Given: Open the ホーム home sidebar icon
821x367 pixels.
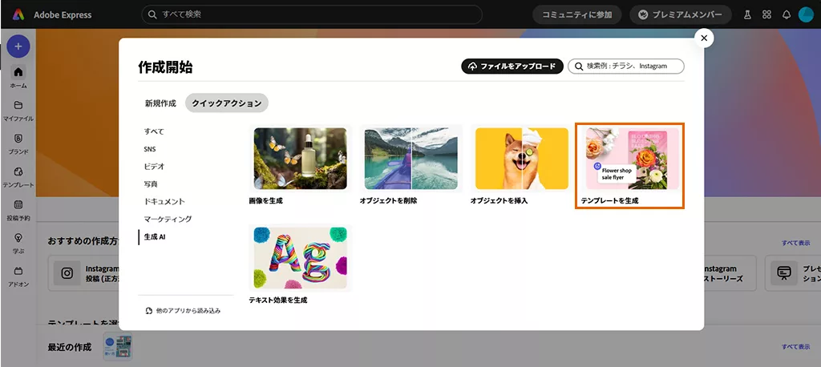Looking at the screenshot, I should 18,73.
